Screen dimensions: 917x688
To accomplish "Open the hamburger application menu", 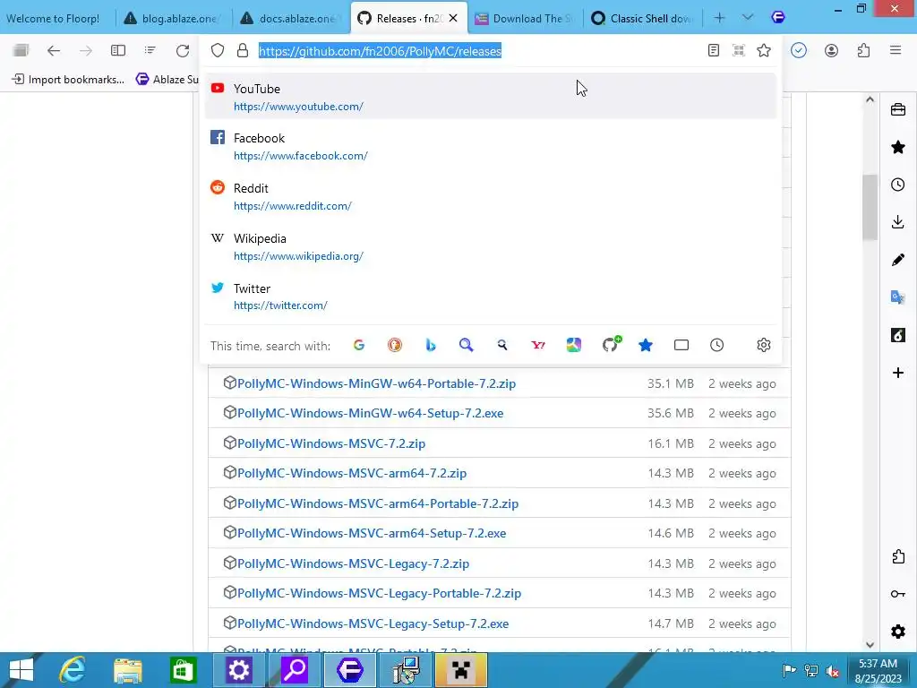I will coord(896,51).
